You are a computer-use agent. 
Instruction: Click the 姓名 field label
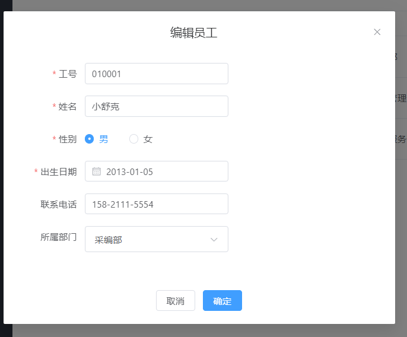coord(68,106)
